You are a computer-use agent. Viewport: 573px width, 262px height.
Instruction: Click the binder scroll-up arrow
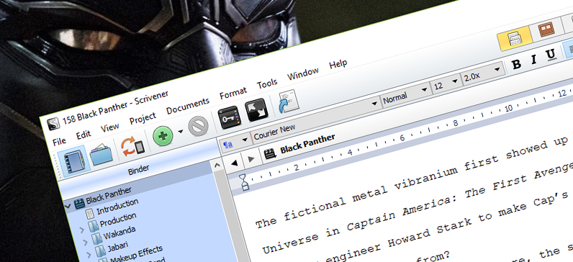tap(217, 165)
